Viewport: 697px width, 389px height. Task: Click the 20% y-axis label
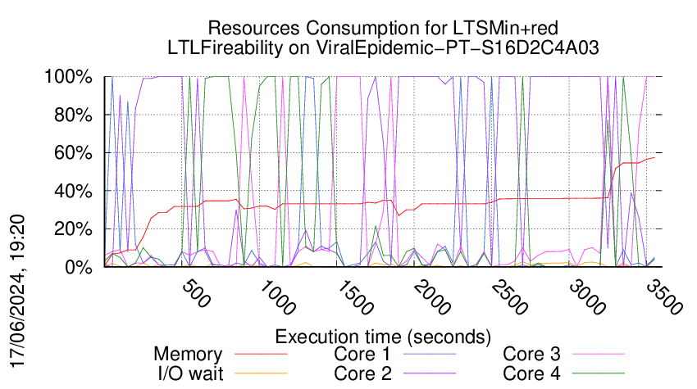click(x=73, y=229)
